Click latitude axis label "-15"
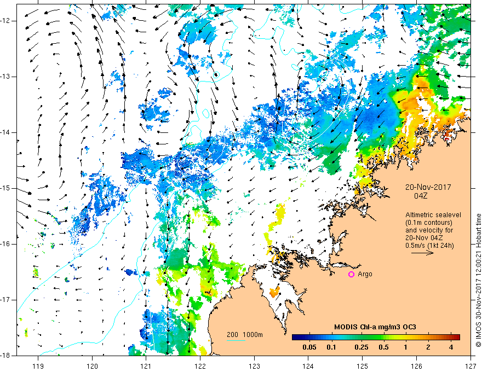482x372 pixels. coord(5,188)
